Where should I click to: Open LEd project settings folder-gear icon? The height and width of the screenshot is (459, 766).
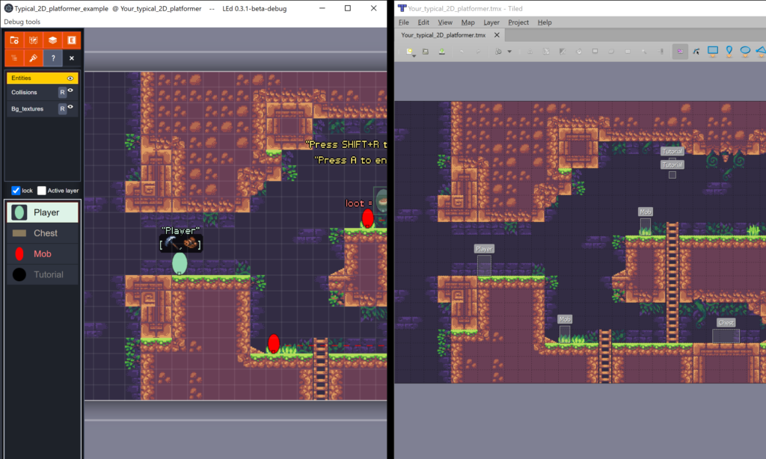(14, 40)
